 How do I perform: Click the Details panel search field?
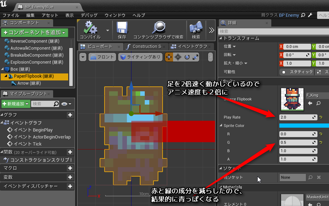[x=274, y=31]
